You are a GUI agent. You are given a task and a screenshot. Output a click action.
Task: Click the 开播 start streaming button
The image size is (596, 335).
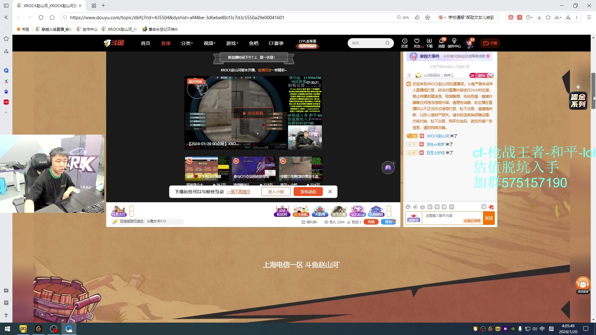[x=490, y=43]
